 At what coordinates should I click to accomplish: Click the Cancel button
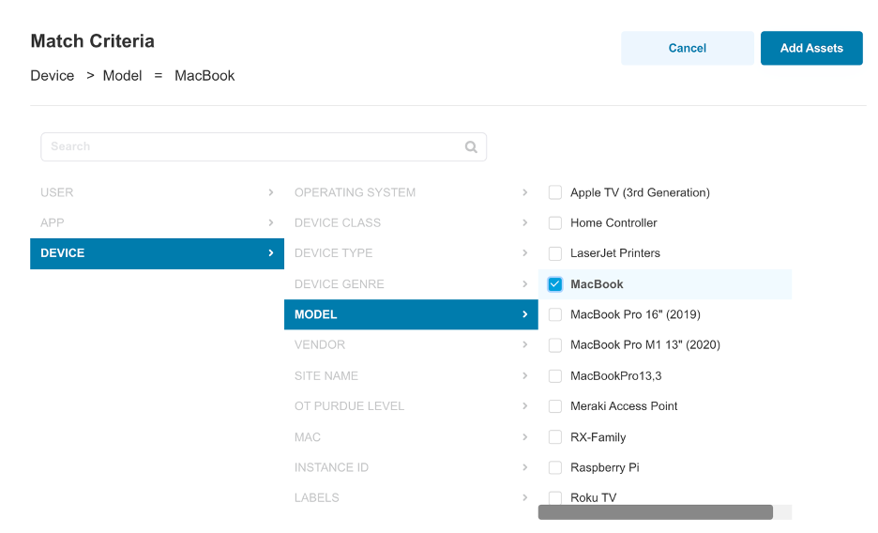(x=687, y=48)
